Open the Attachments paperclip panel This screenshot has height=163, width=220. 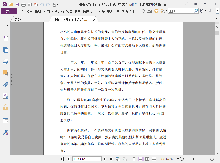pyautogui.click(x=6, y=85)
